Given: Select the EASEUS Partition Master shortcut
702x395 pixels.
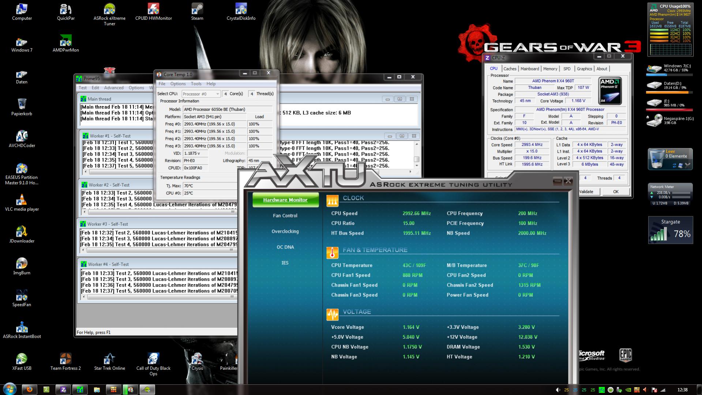Looking at the screenshot, I should [x=22, y=174].
